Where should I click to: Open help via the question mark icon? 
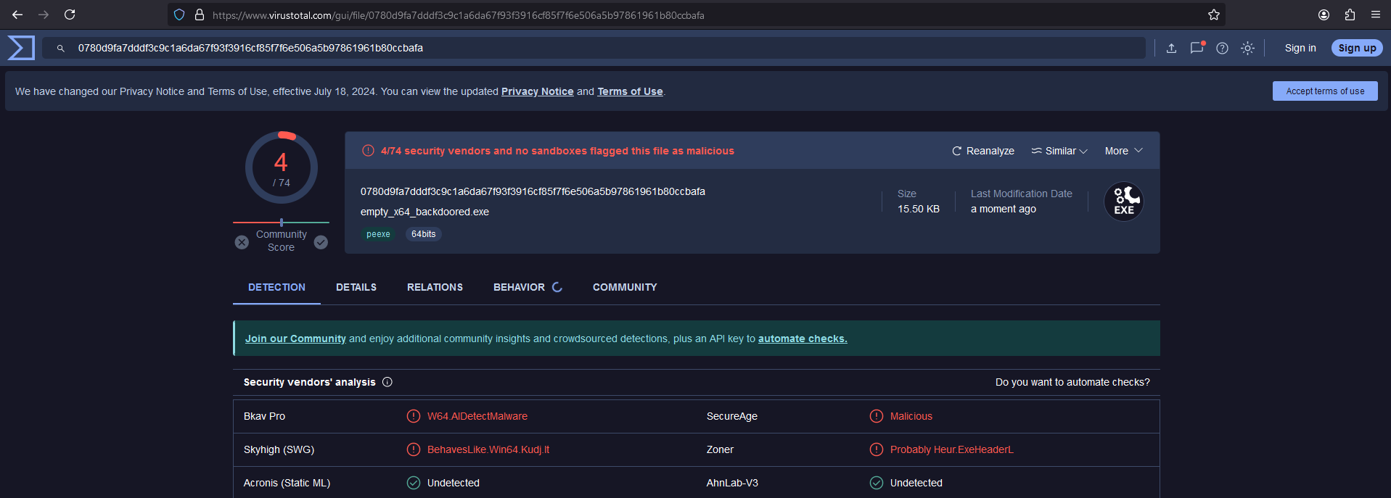(1222, 48)
